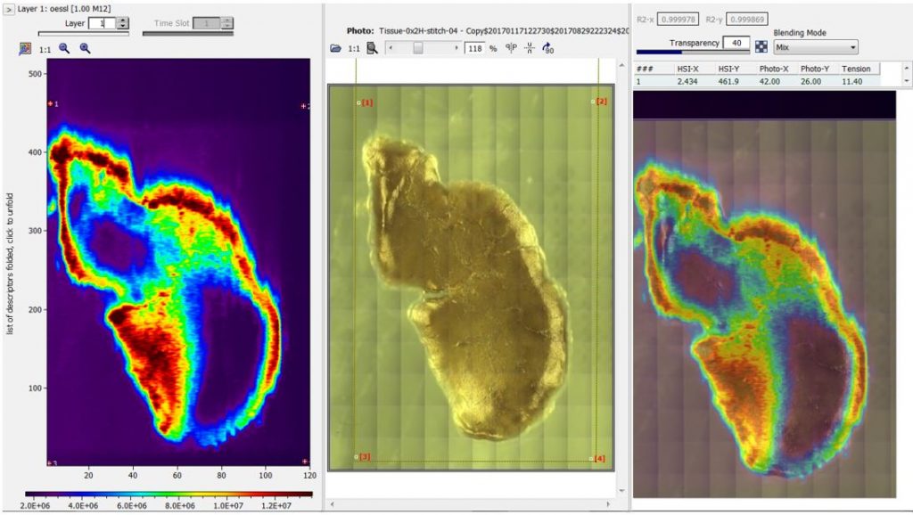Image resolution: width=913 pixels, height=515 pixels.
Task: Rotate the photo by 90 degrees
Action: 547,48
